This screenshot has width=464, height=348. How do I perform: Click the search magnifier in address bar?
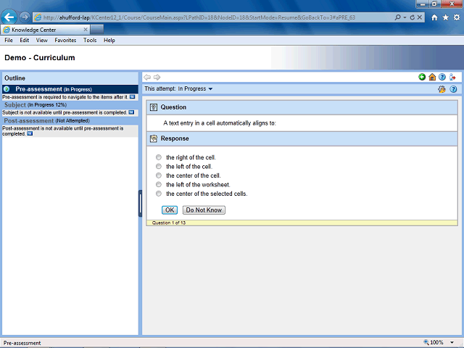[x=398, y=17]
